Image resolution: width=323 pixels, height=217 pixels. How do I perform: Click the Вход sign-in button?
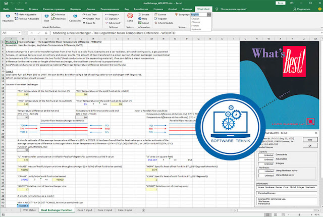pos(281,3)
